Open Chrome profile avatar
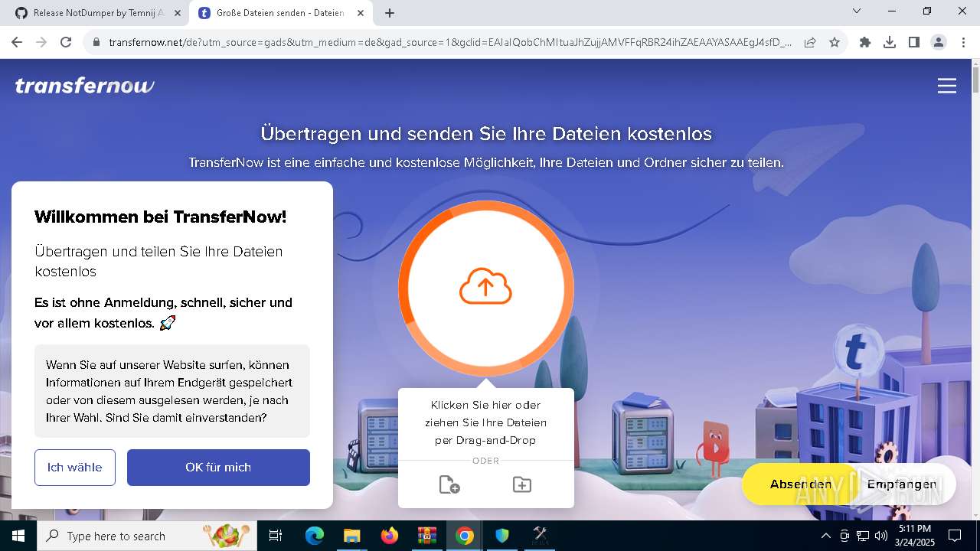Image resolution: width=980 pixels, height=551 pixels. 939,42
